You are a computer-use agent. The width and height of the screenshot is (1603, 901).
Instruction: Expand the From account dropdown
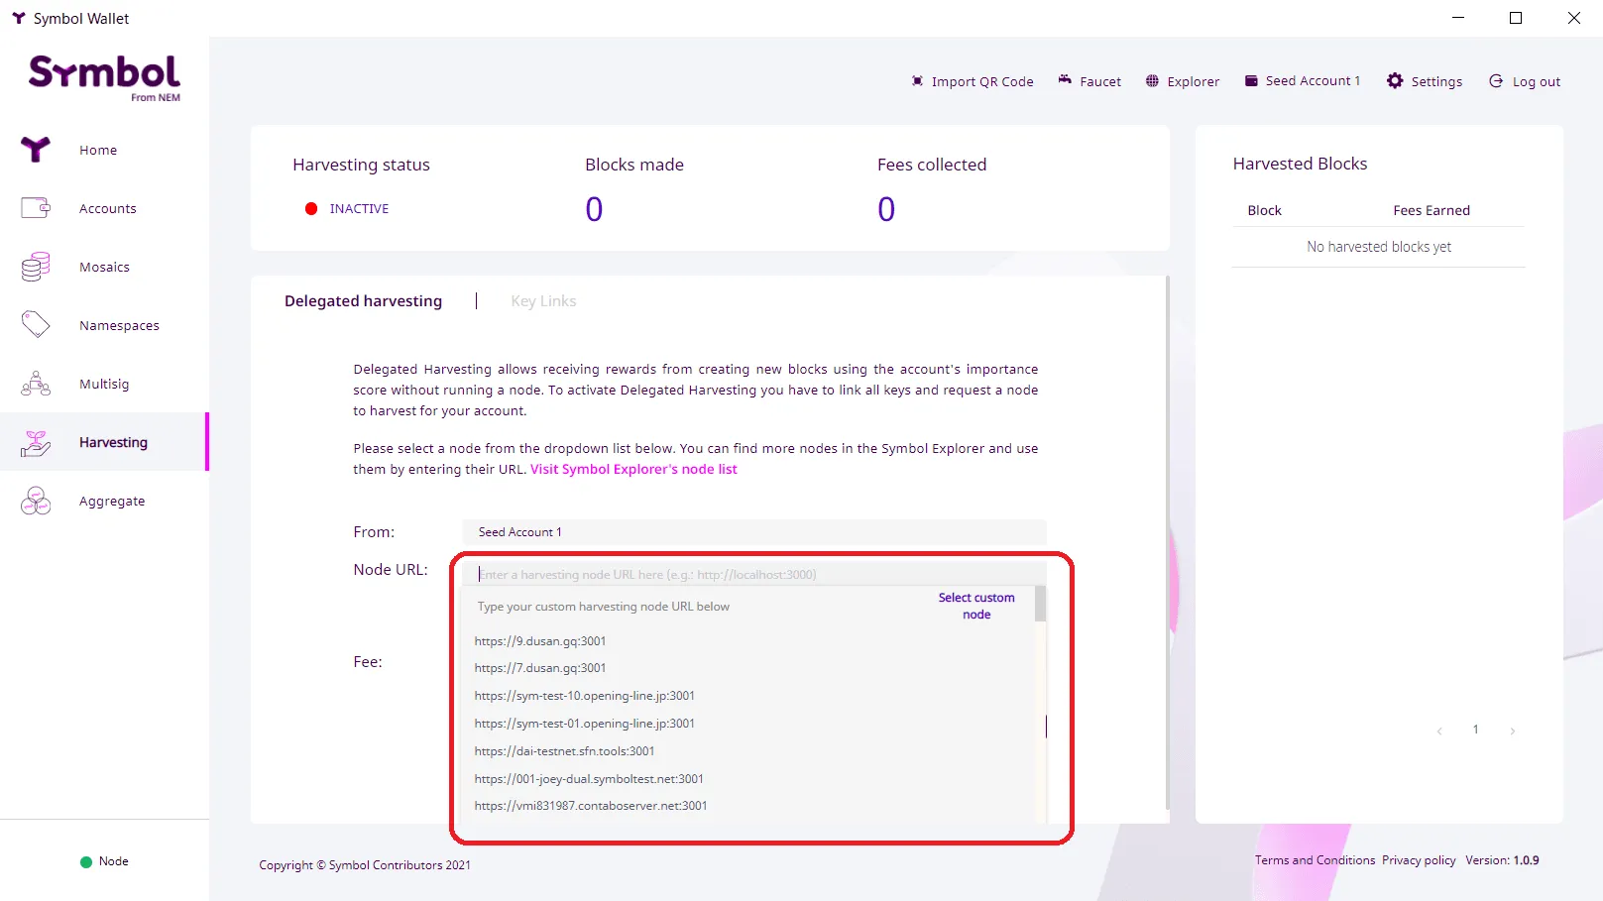753,532
